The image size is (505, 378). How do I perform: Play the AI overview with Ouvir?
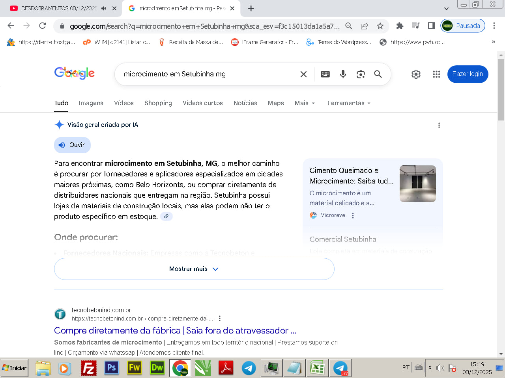pos(72,145)
